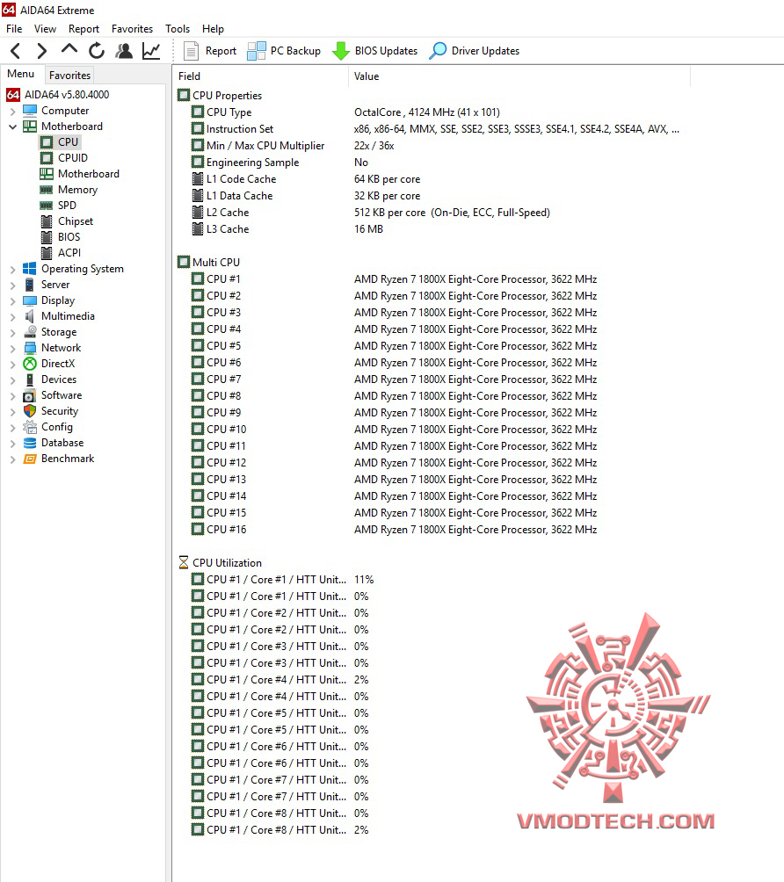The image size is (784, 882).
Task: Click the Config gear icon
Action: 30,427
